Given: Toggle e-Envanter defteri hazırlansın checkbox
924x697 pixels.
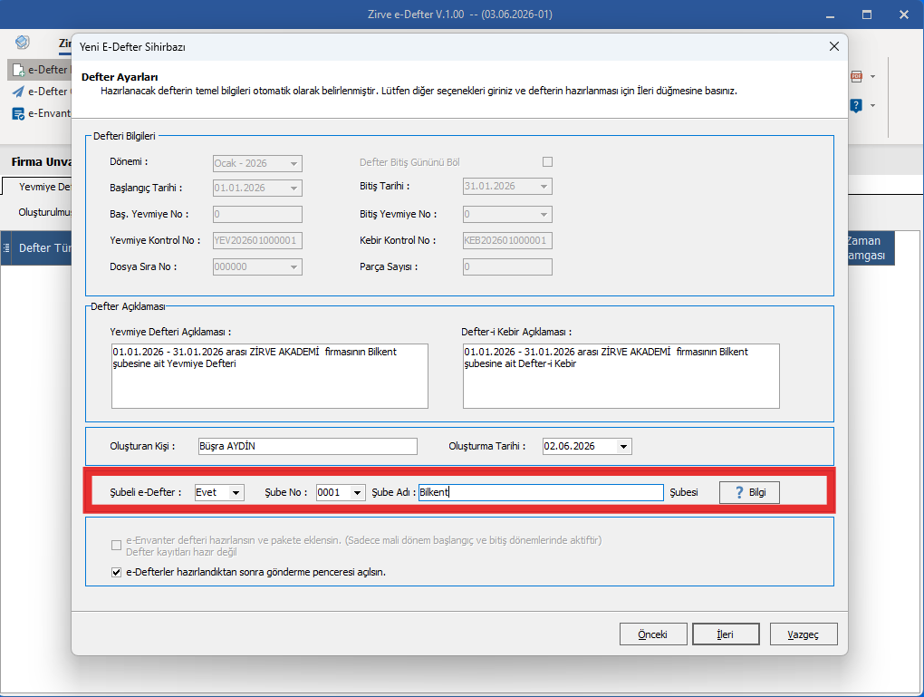Looking at the screenshot, I should point(116,546).
